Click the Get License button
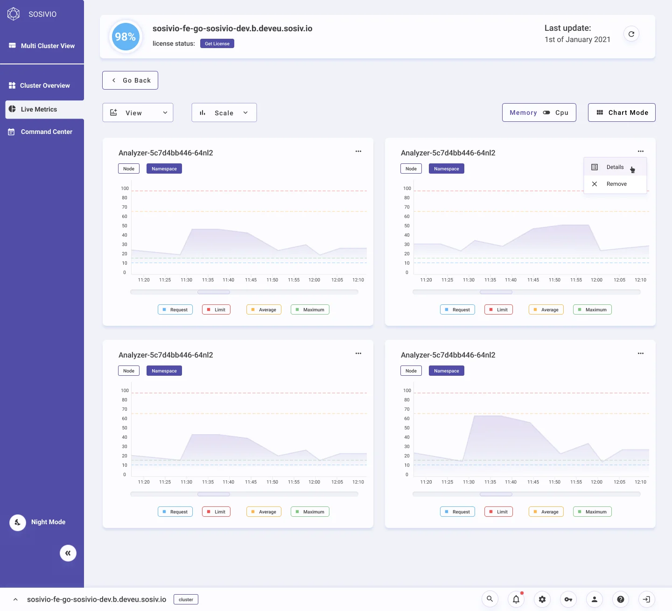The width and height of the screenshot is (672, 611). click(217, 43)
